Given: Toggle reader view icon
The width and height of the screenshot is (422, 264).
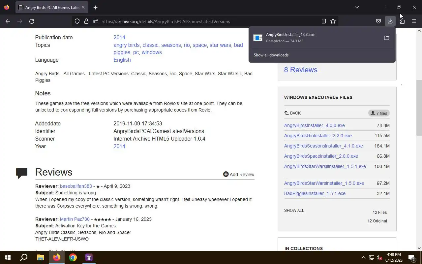Looking at the screenshot, I should pos(324,21).
